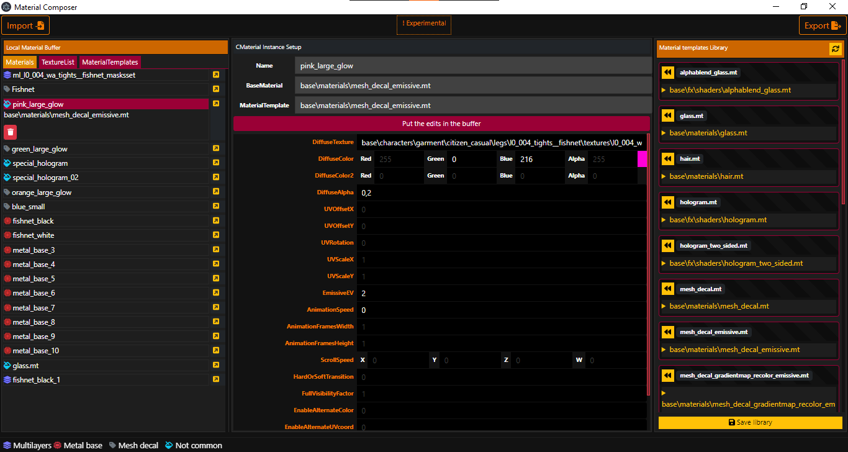The image size is (848, 452).
Task: Click the Put the edits in the buffer button
Action: (441, 124)
